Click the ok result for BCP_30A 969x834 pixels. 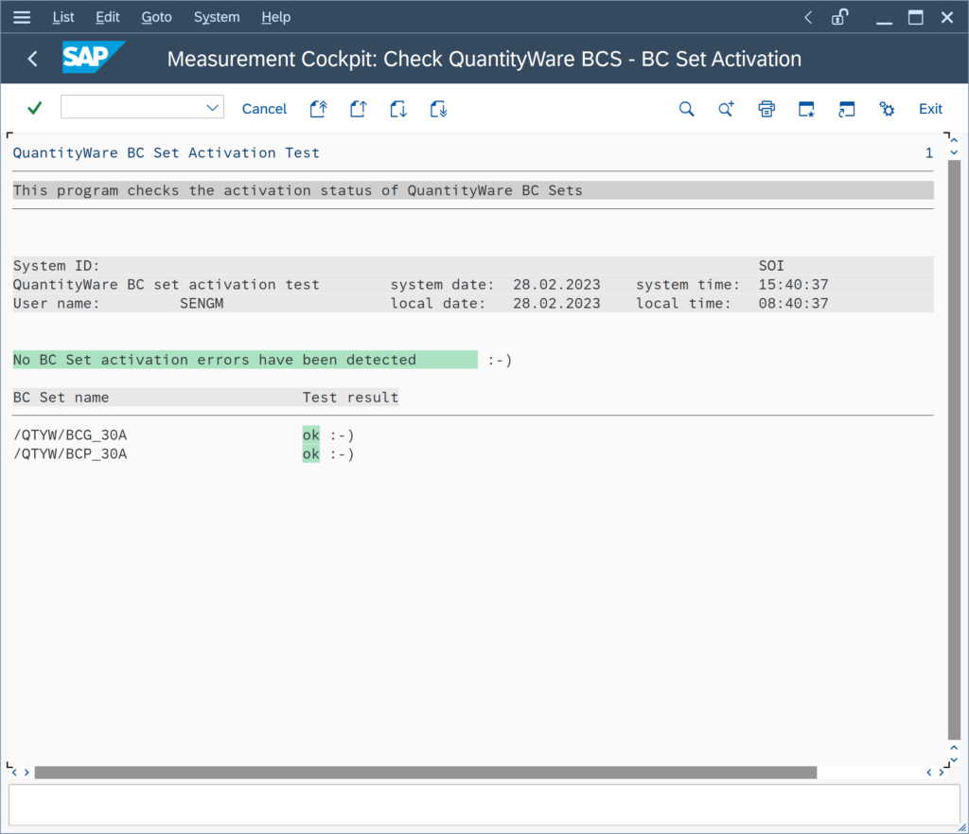[310, 453]
